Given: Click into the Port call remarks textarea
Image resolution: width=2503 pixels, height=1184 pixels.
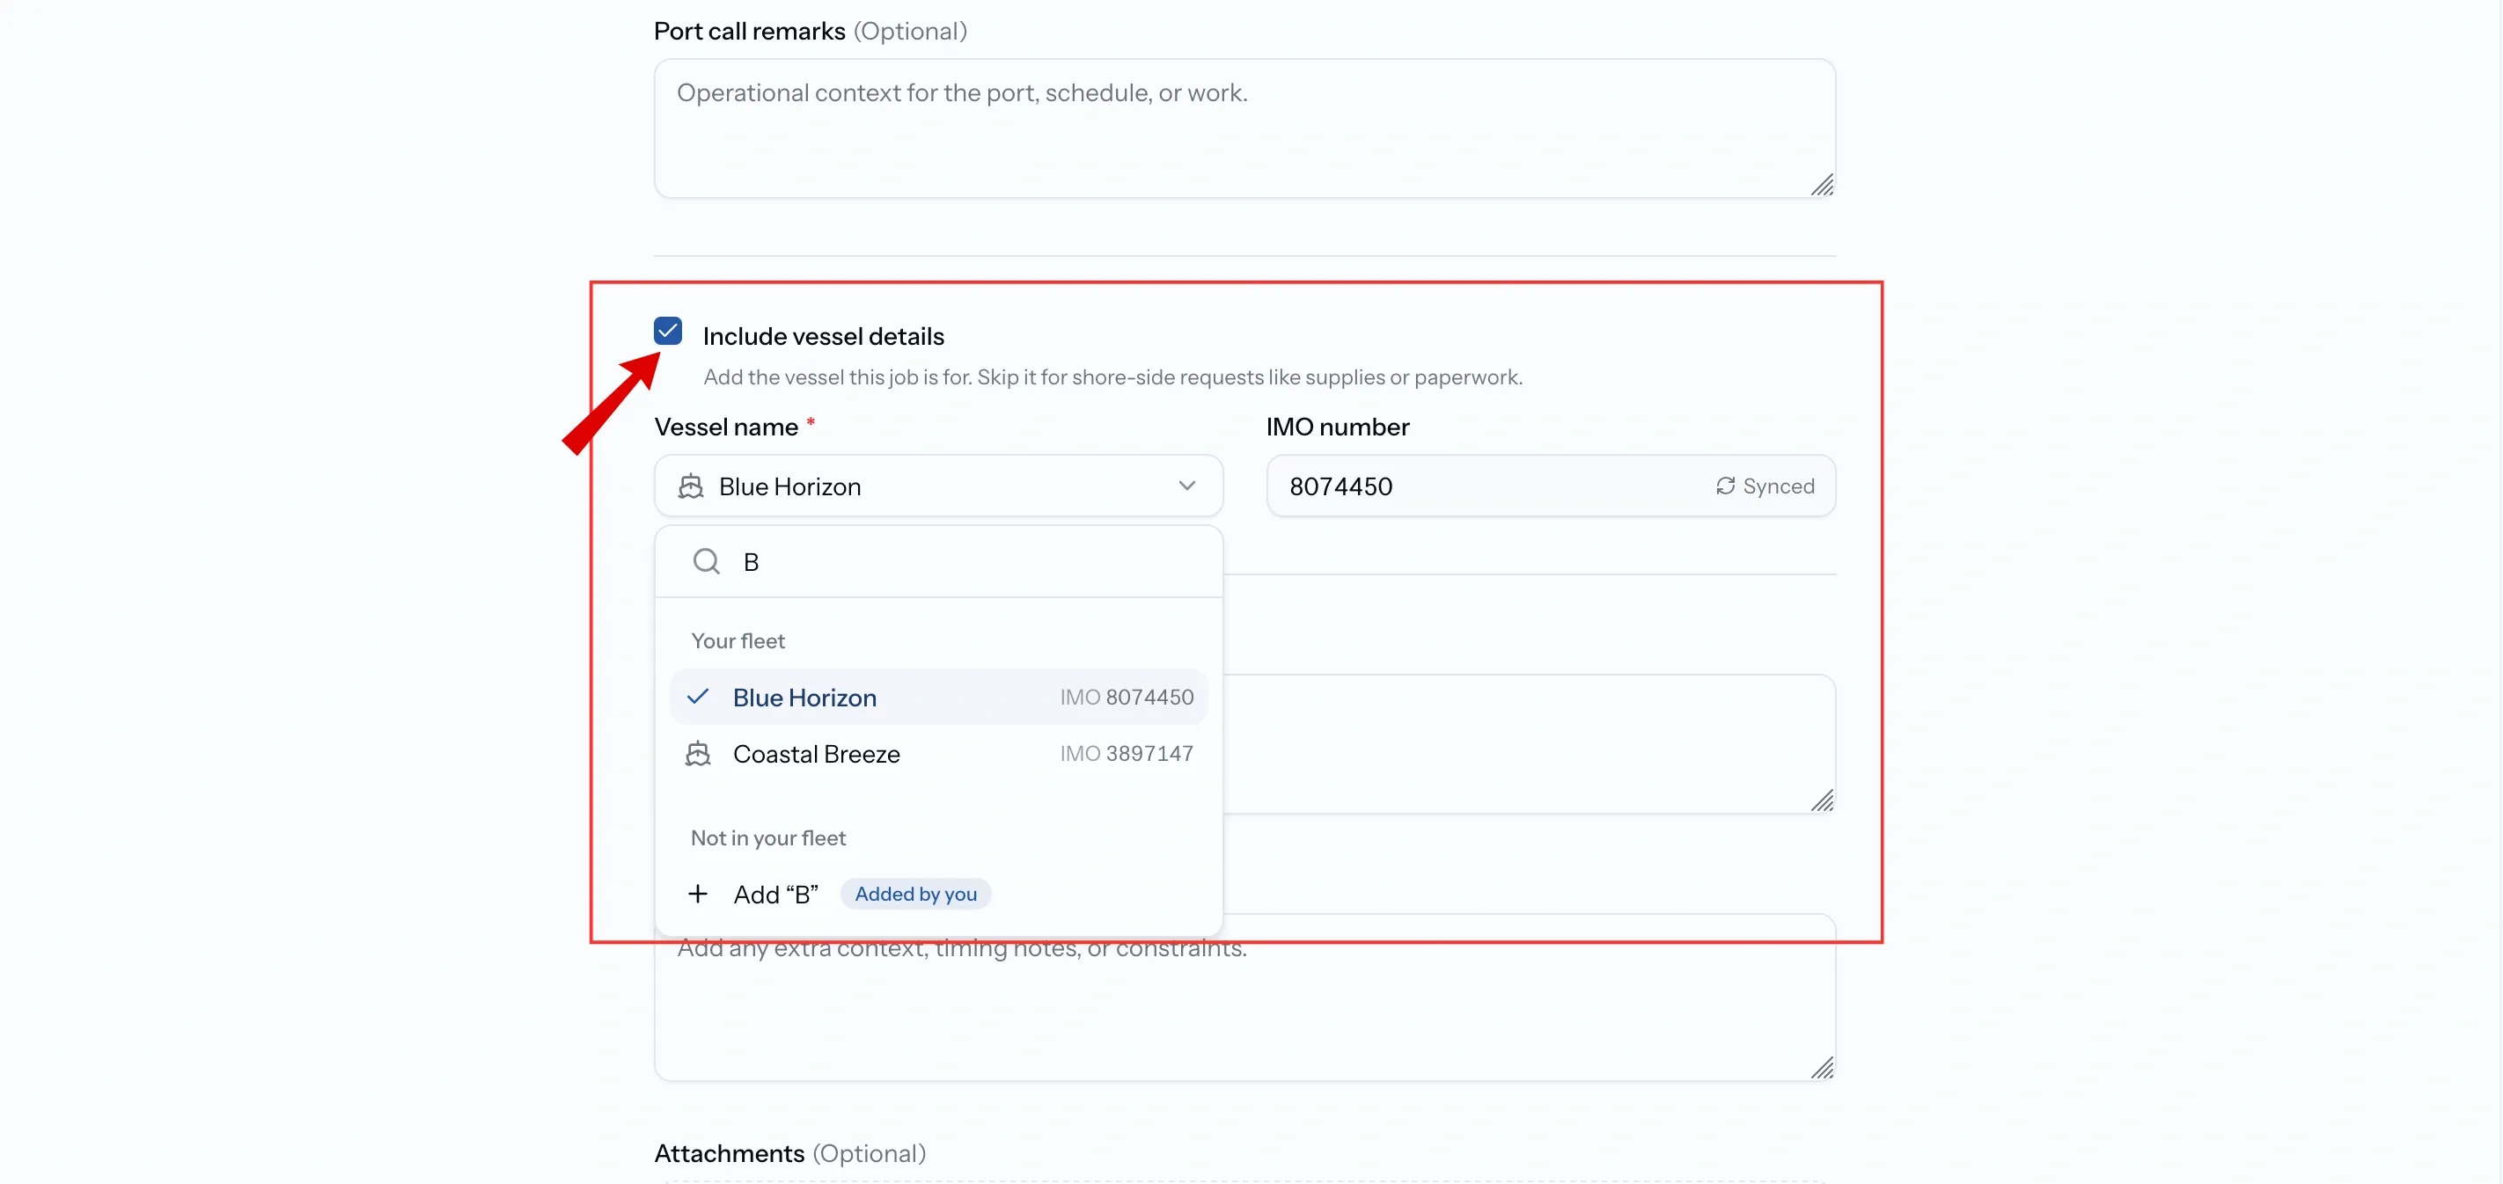Looking at the screenshot, I should point(1244,128).
